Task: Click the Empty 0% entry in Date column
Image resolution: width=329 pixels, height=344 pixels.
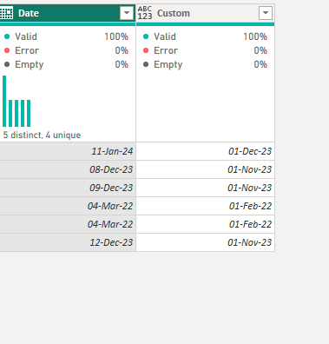Action: pyautogui.click(x=66, y=64)
